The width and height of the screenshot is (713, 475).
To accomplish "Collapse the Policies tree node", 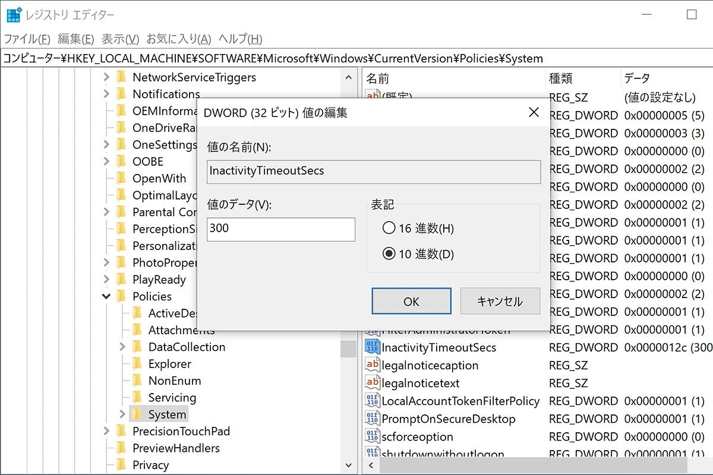I will tap(106, 296).
